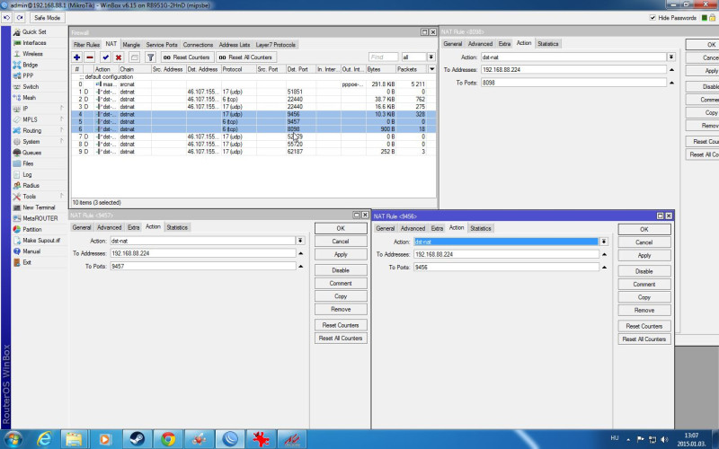Switch to Mangle tab in Firewall
The width and height of the screenshot is (719, 449).
click(131, 44)
